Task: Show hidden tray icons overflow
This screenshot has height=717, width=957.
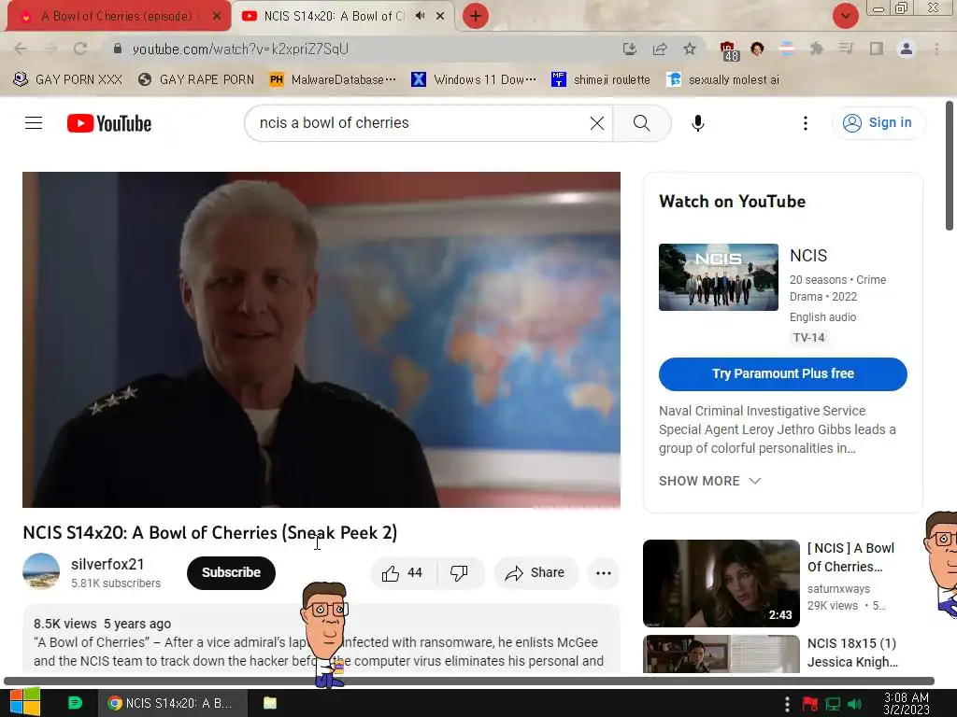Action: tap(787, 704)
